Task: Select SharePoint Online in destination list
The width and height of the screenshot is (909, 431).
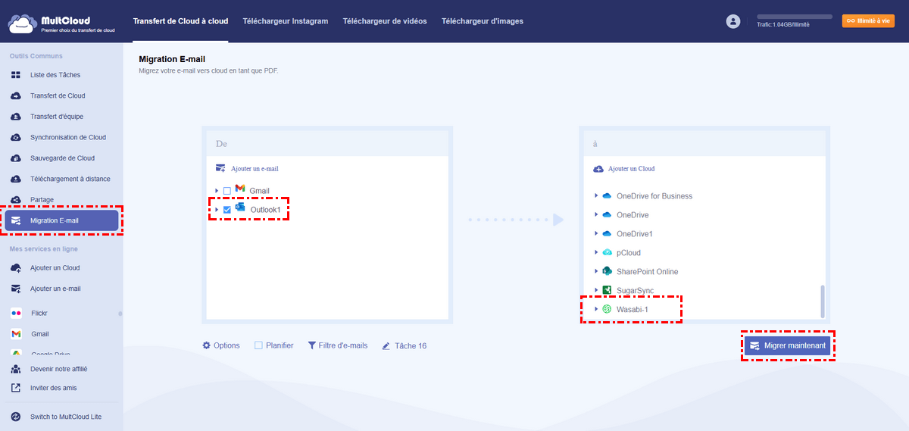Action: pyautogui.click(x=648, y=271)
